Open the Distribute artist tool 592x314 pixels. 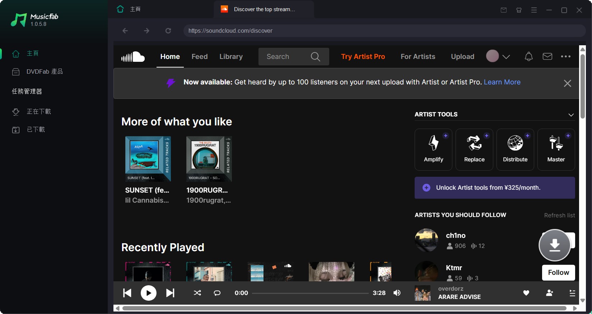[x=515, y=149]
